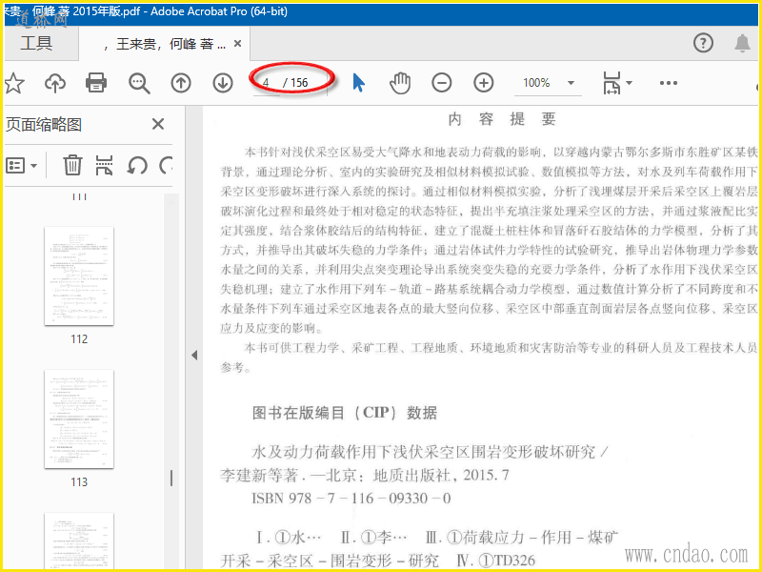Click the 页面缩略图 panel title
The width and height of the screenshot is (762, 572).
click(43, 125)
